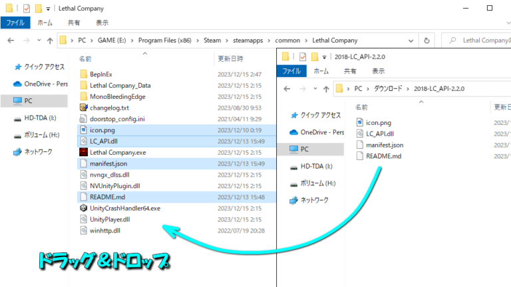Image resolution: width=511 pixels, height=287 pixels.
Task: Click the icon.png image icon in Lethal Company window
Action: pos(84,130)
